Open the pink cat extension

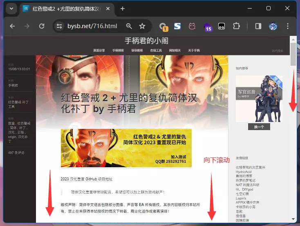click(192, 26)
